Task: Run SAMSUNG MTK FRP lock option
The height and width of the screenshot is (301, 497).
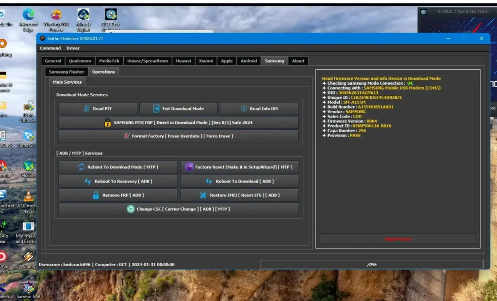Action: 178,123
